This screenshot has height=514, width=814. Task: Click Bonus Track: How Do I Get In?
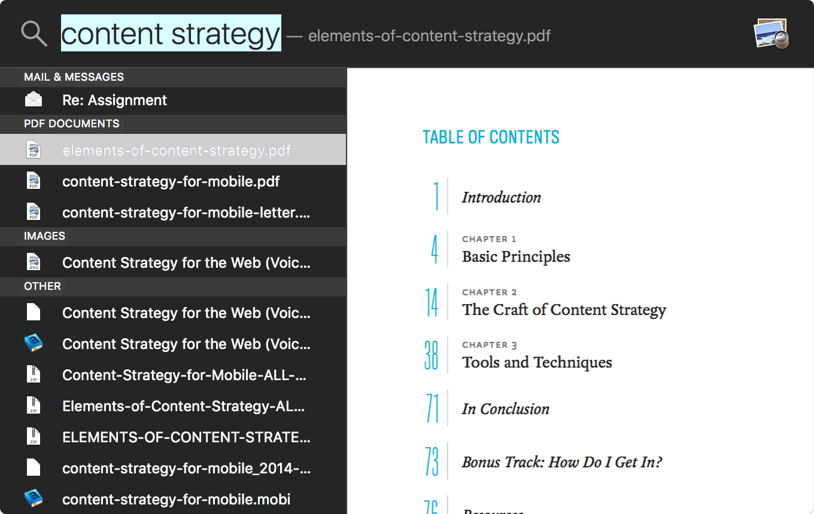(562, 462)
